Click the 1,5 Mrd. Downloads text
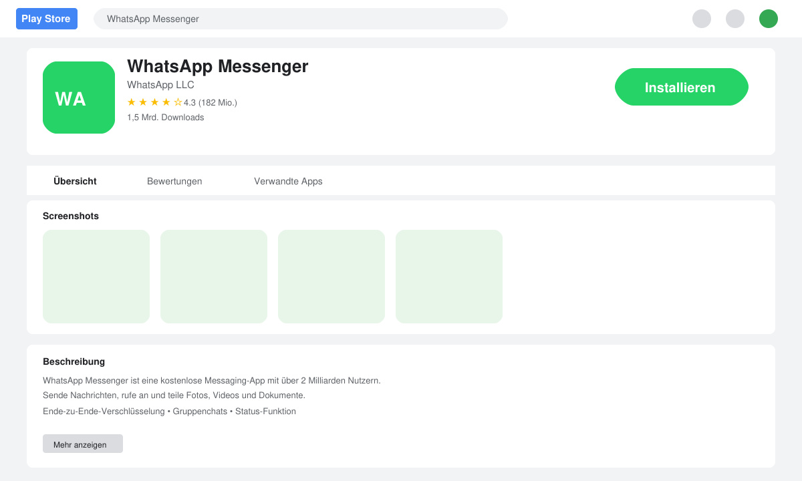Screen dimensions: 802x481 (x=166, y=118)
